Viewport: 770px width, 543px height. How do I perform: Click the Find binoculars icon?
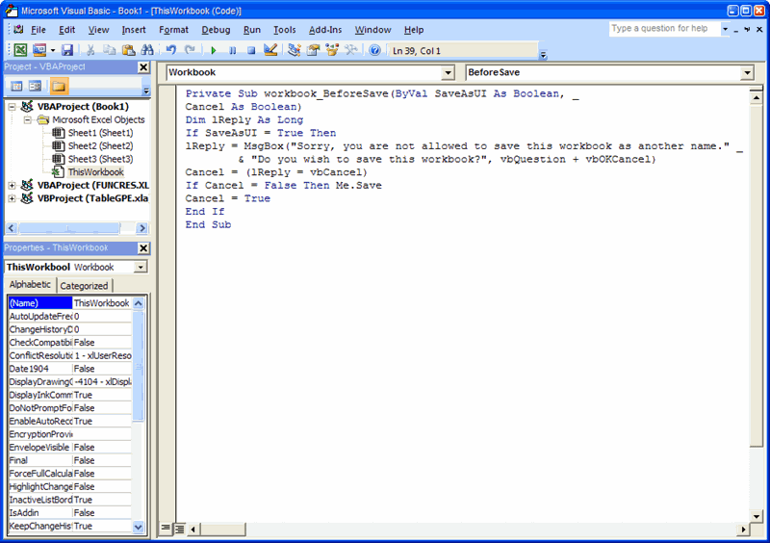(x=145, y=50)
